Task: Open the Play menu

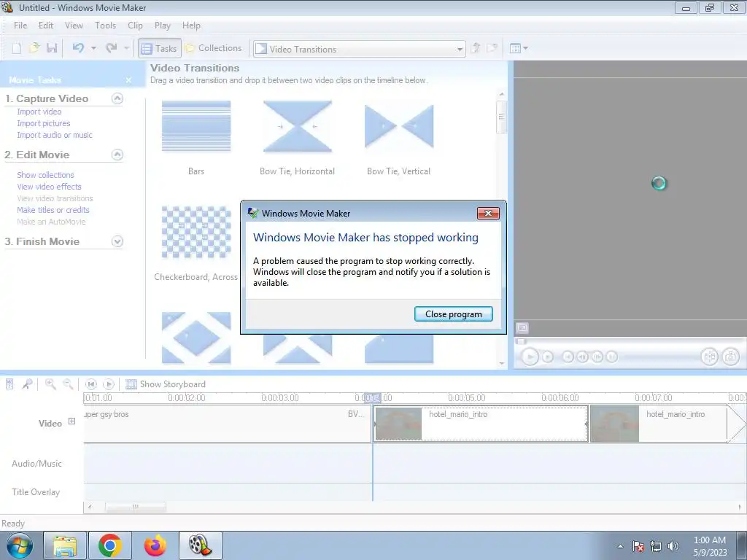Action: pyautogui.click(x=163, y=26)
